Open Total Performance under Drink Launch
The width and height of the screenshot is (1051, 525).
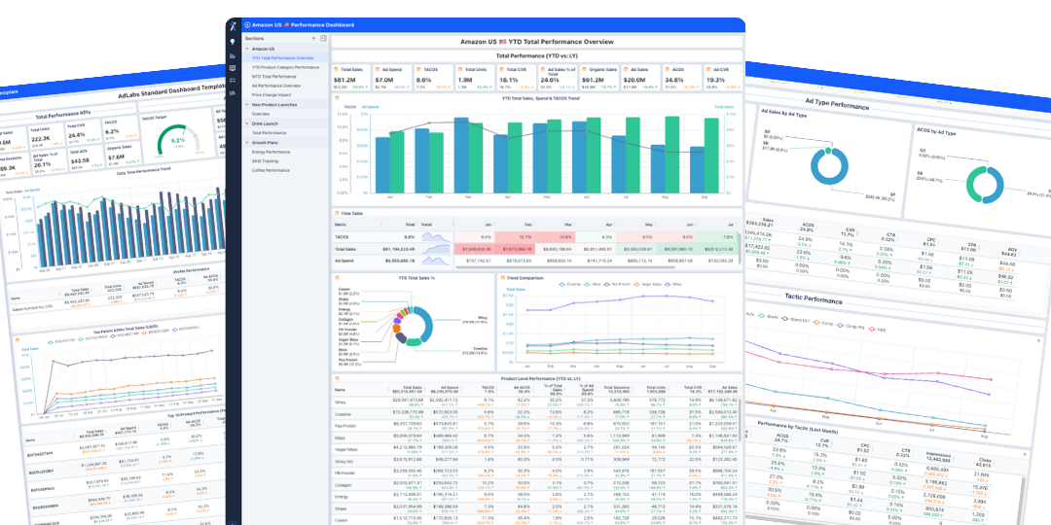286,132
